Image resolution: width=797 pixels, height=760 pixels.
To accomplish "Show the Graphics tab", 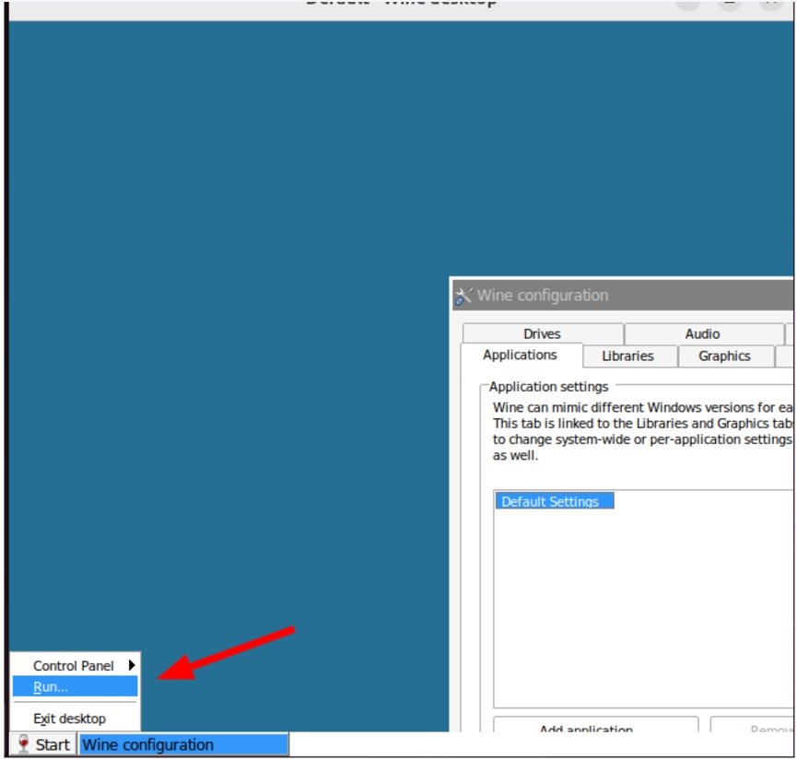I will point(724,357).
